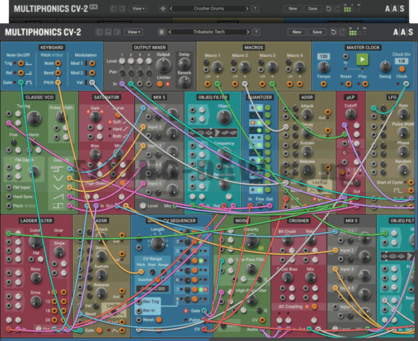418x341 pixels.
Task: Click the AAS logo in background window
Action: [x=395, y=8]
